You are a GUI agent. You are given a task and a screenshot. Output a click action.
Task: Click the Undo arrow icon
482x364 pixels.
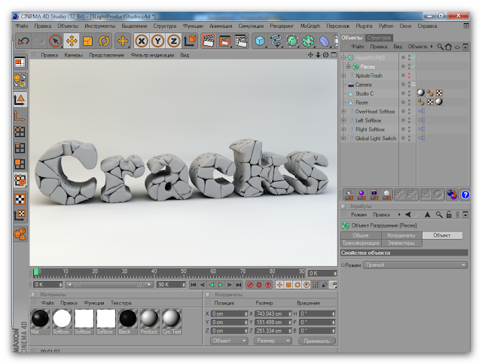[23, 41]
